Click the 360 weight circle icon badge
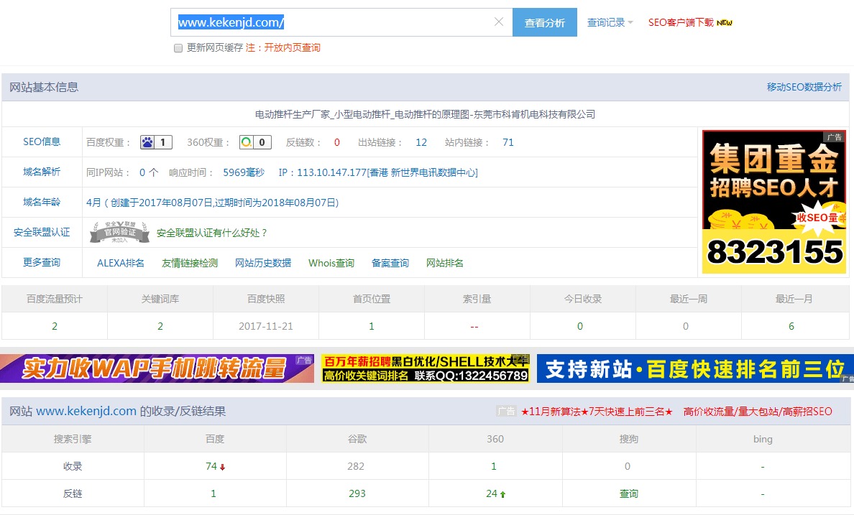854x515 pixels. coord(255,142)
